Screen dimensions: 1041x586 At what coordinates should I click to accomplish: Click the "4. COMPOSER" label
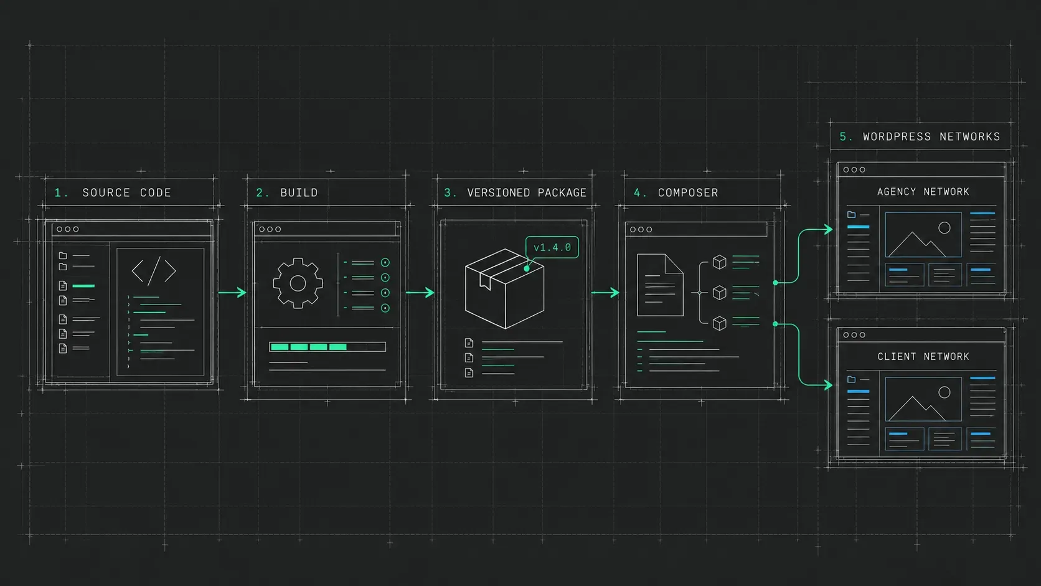(x=676, y=192)
